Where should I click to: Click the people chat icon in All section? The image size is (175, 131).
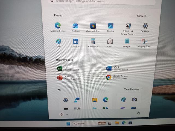[x=77, y=100]
